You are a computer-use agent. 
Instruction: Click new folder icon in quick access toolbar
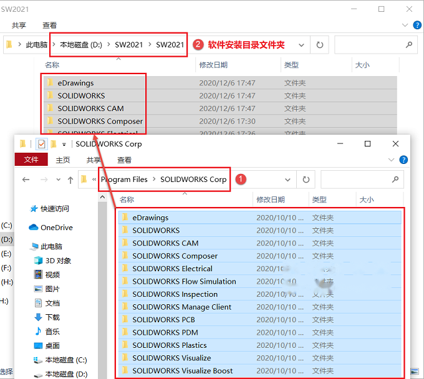(x=54, y=144)
